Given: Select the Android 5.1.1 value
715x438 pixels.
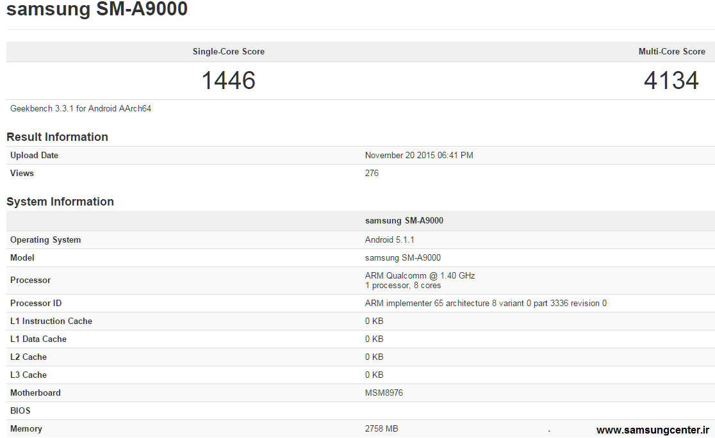Looking at the screenshot, I should 390,239.
